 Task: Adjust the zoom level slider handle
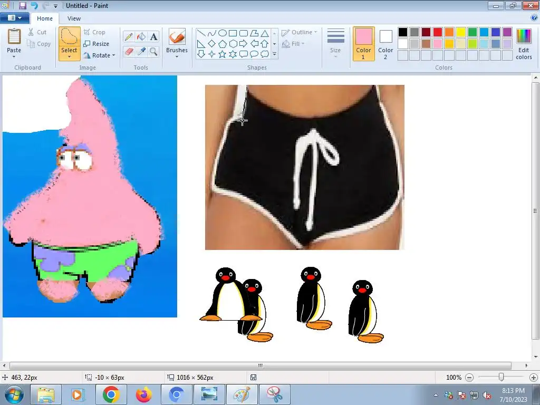(502, 377)
